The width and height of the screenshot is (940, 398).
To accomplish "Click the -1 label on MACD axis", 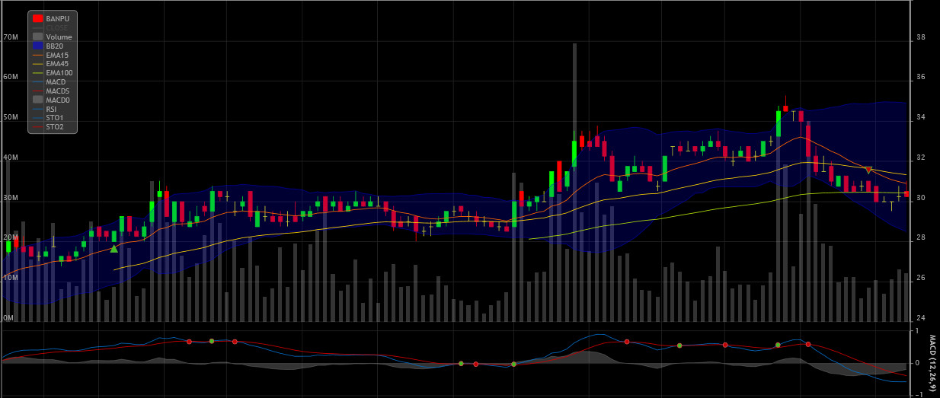I will coord(919,394).
